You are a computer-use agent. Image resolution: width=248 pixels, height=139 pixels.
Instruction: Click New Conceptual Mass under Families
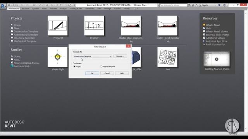26,63
